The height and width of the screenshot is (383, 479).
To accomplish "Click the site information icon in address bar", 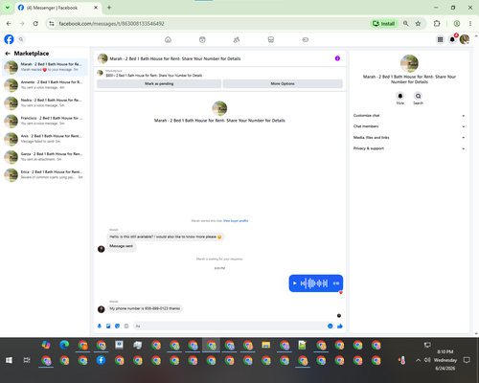I will click(52, 24).
